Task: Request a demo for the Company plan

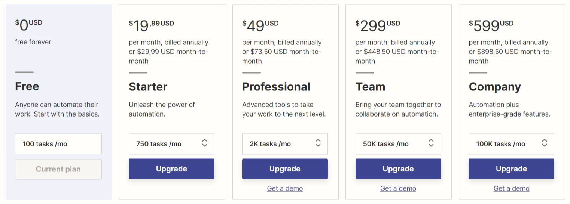Action: pos(511,188)
